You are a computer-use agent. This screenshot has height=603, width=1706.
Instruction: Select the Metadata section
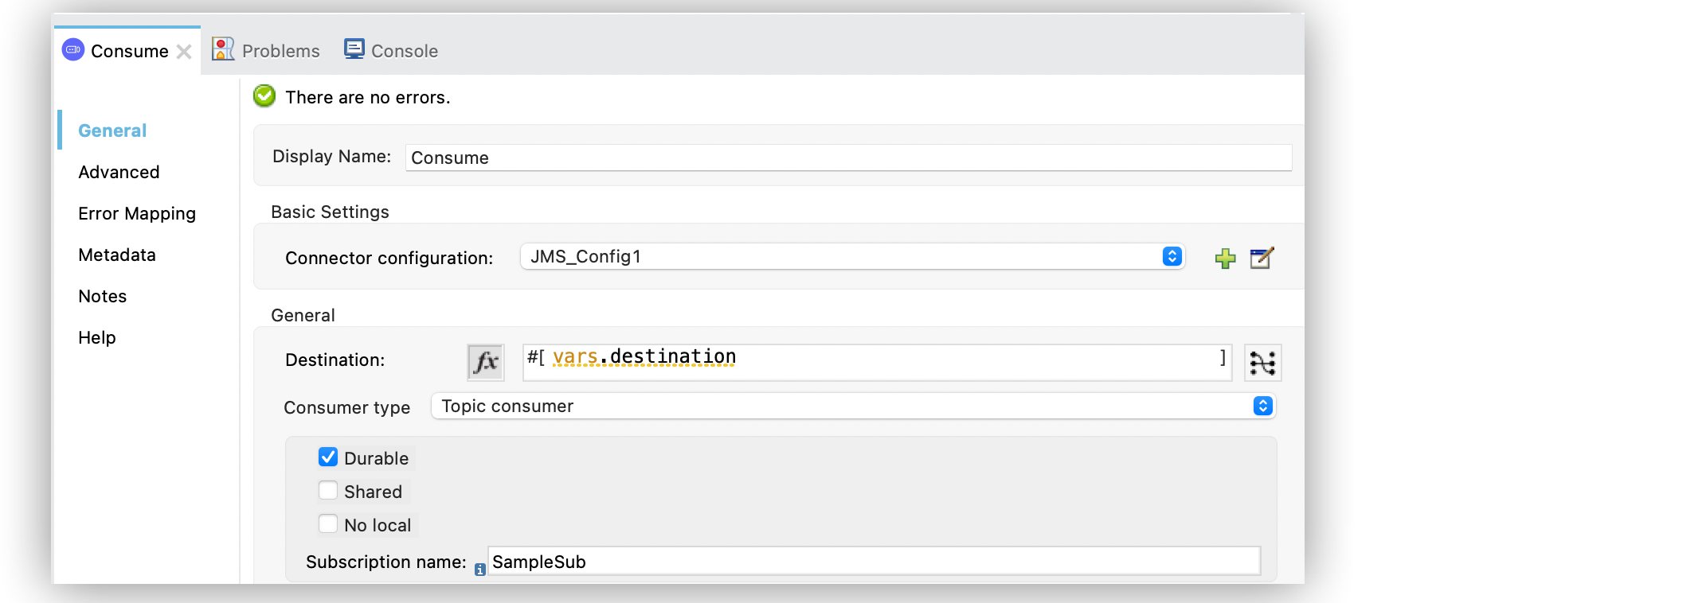coord(117,255)
